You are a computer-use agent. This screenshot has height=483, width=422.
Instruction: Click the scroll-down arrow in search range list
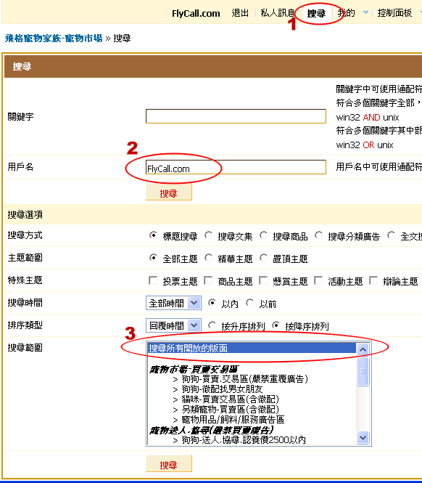[363, 437]
